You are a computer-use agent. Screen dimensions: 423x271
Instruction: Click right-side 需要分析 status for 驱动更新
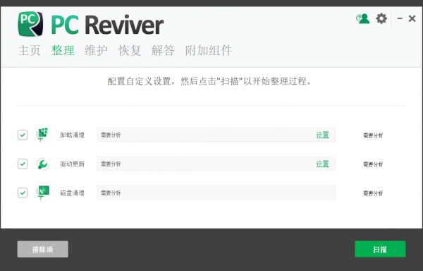373,164
